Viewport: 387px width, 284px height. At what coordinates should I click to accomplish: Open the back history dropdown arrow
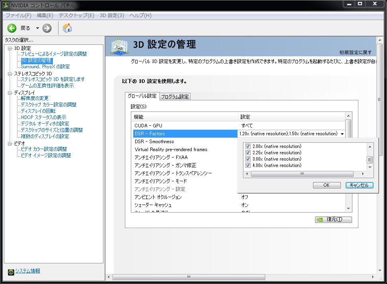point(37,28)
